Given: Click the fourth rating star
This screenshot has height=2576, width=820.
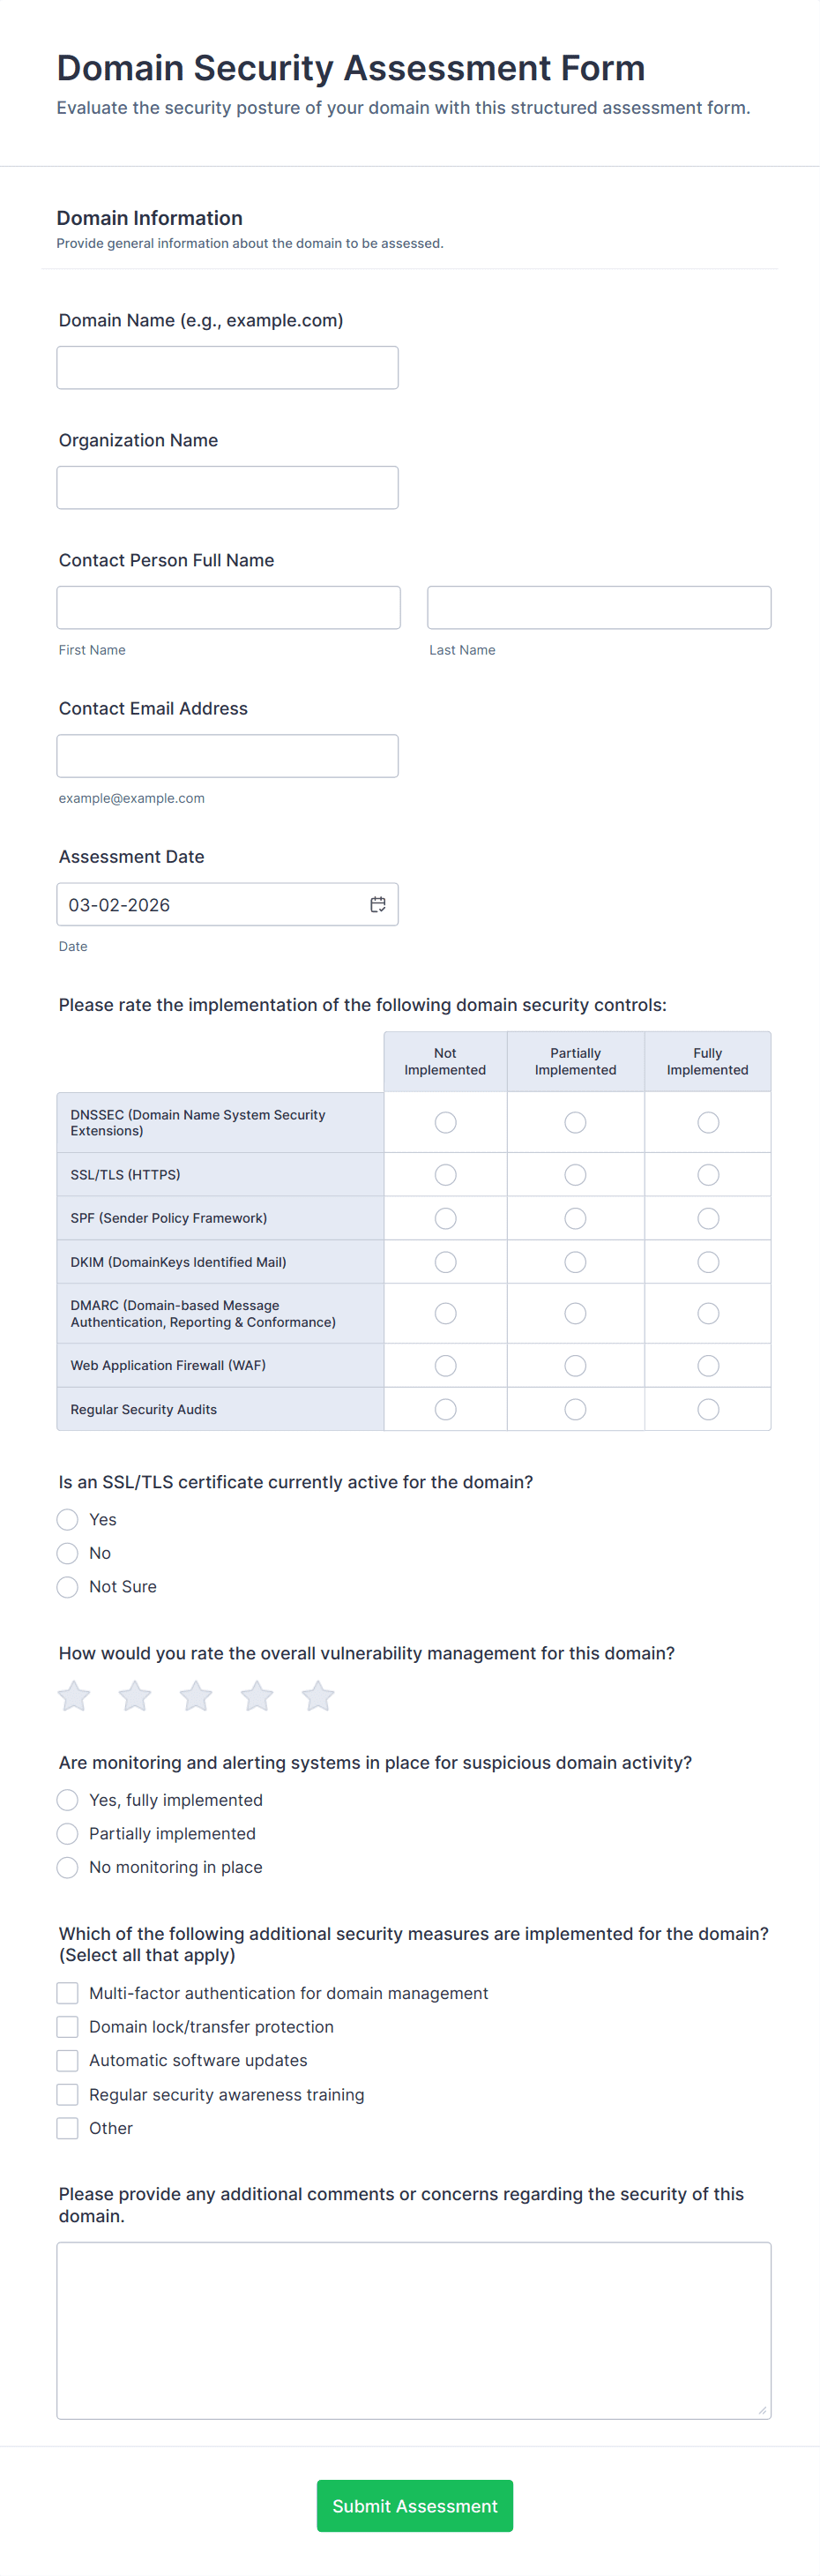Looking at the screenshot, I should tap(257, 1696).
